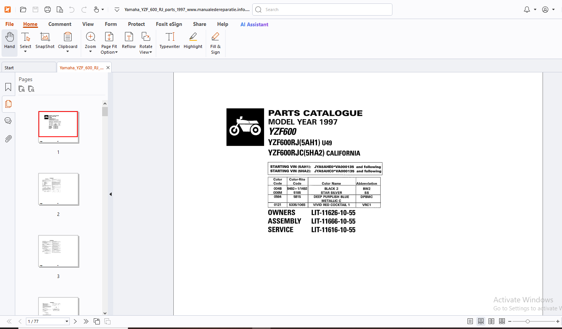Click the zoom out minus button
This screenshot has height=329, width=562.
click(x=510, y=321)
